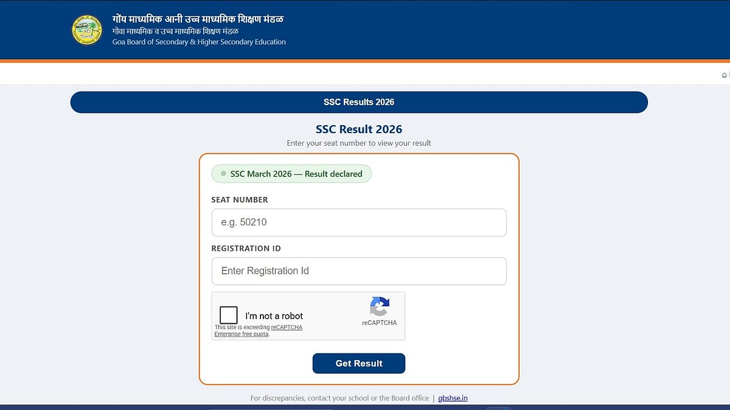Focus the Seat Number input field
Image resolution: width=730 pixels, height=410 pixels.
click(359, 222)
